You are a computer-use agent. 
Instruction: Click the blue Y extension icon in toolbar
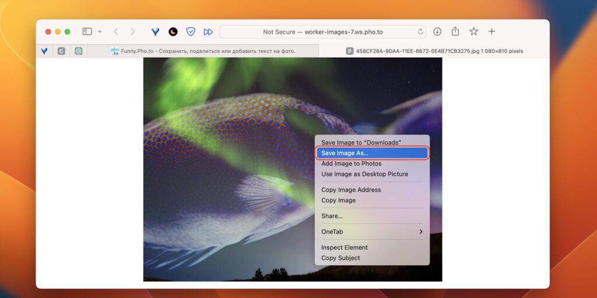pyautogui.click(x=155, y=32)
